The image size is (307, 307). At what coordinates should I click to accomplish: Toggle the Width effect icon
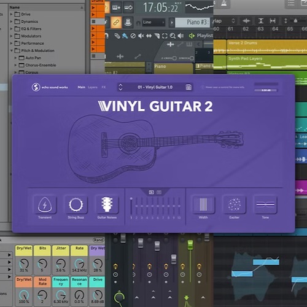(203, 204)
